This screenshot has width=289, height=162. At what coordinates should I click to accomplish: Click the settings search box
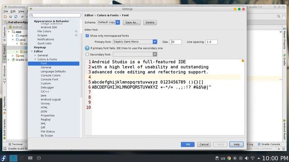click(55, 15)
